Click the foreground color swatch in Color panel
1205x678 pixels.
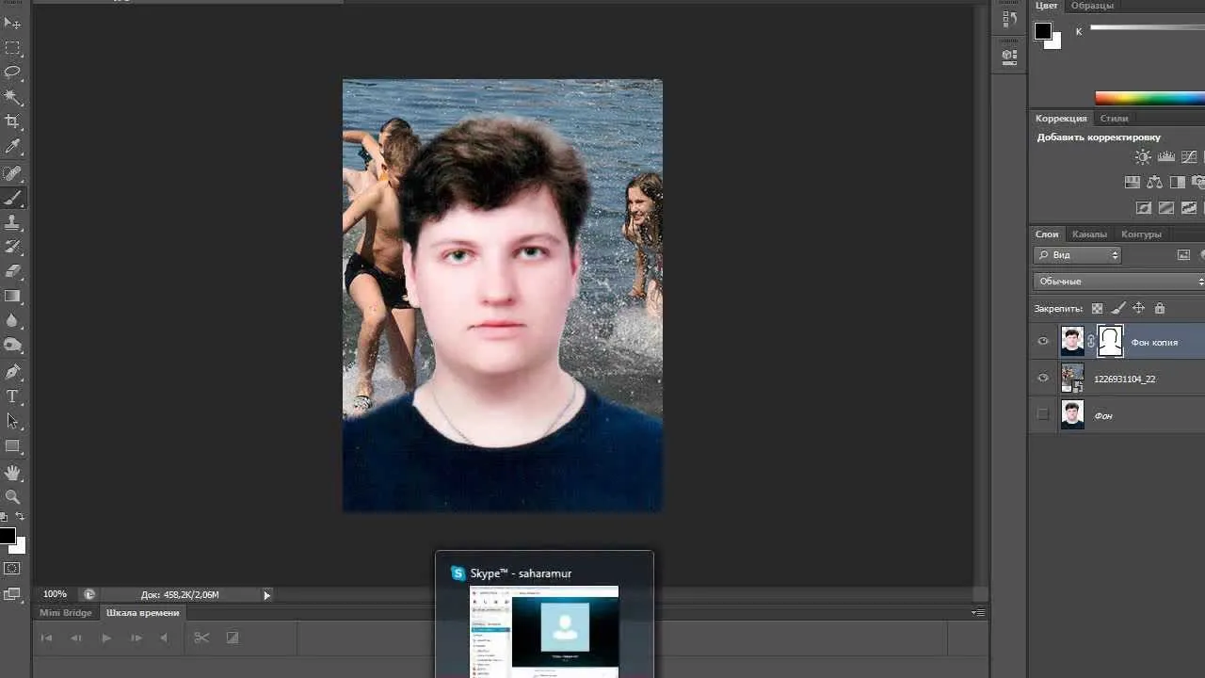(x=1043, y=31)
